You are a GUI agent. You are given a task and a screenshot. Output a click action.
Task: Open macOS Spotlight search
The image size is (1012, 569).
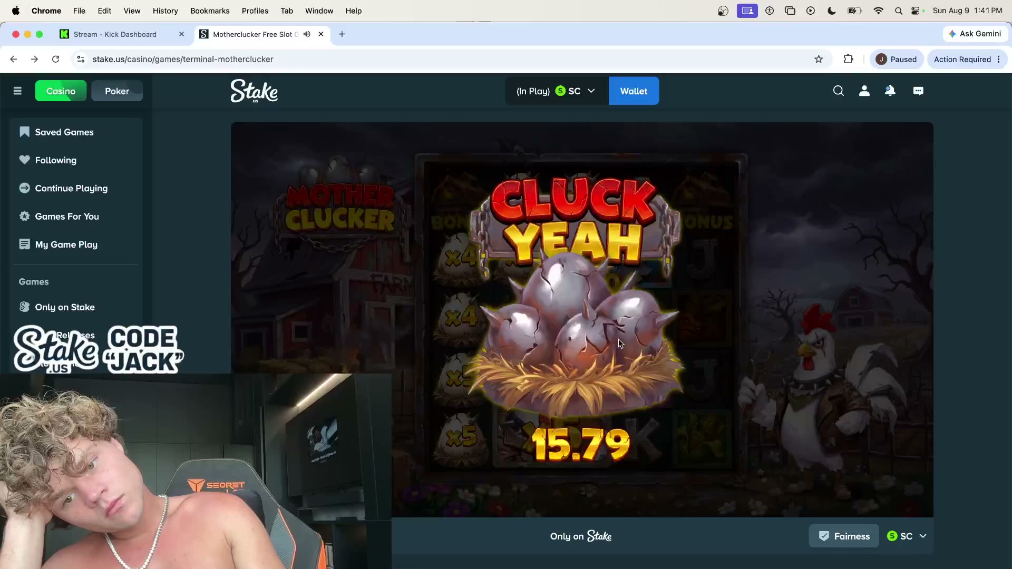point(898,11)
